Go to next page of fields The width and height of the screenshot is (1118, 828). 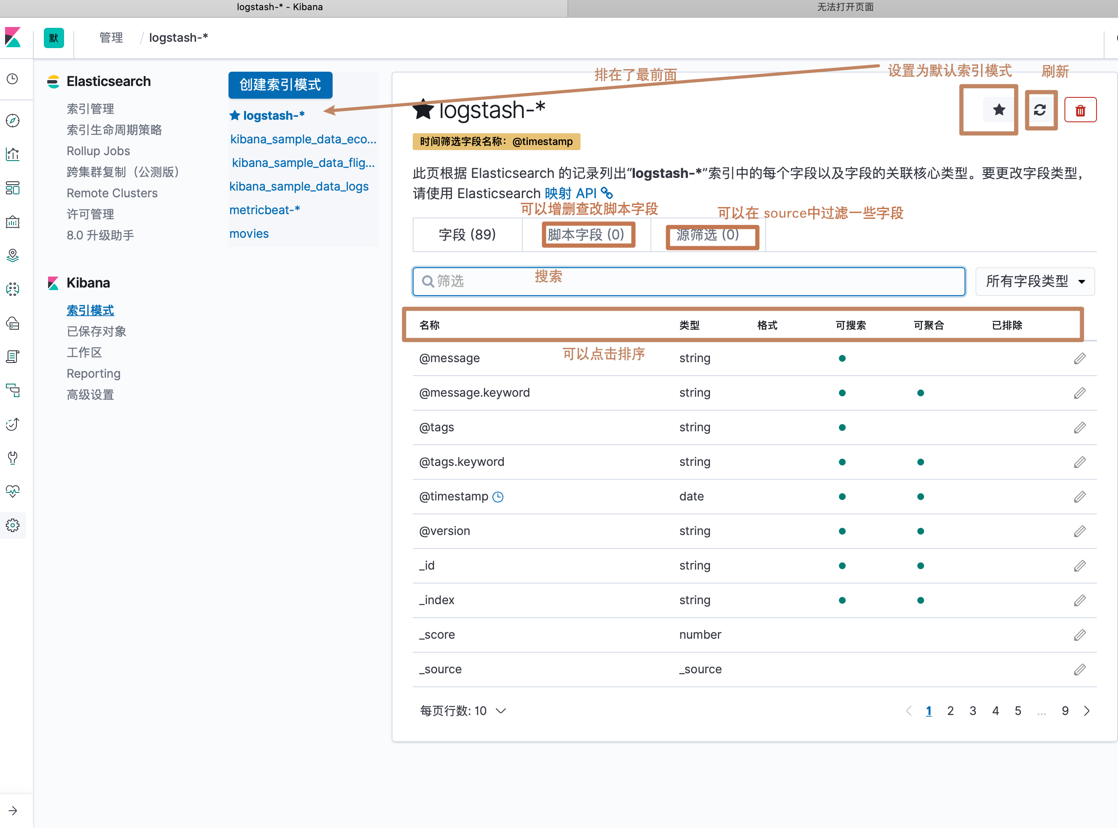(x=1086, y=711)
